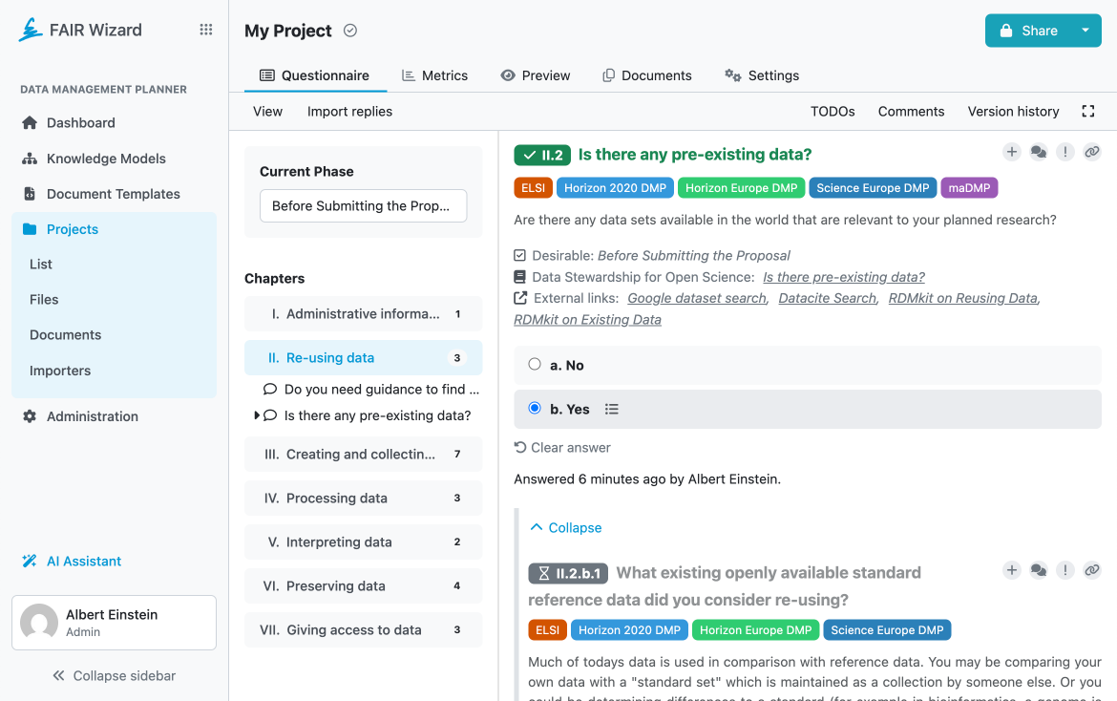
Task: Open the app switcher grid icon
Action: point(205,30)
